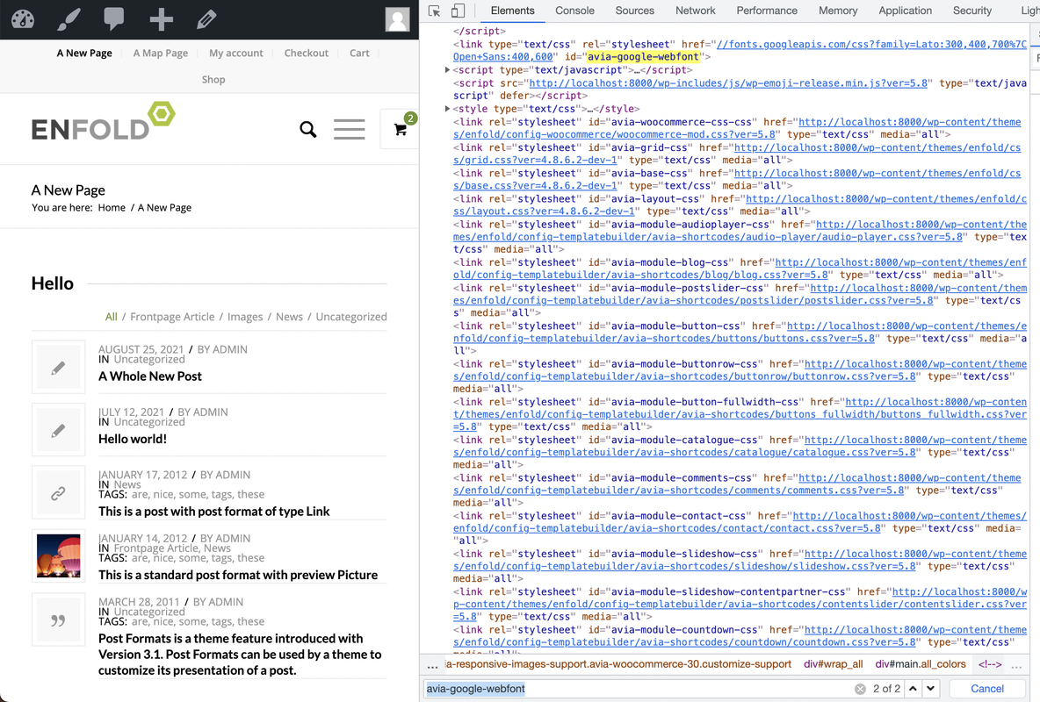This screenshot has height=702, width=1040.
Task: Filter posts by Uncategorized in the filter bar
Action: point(350,317)
